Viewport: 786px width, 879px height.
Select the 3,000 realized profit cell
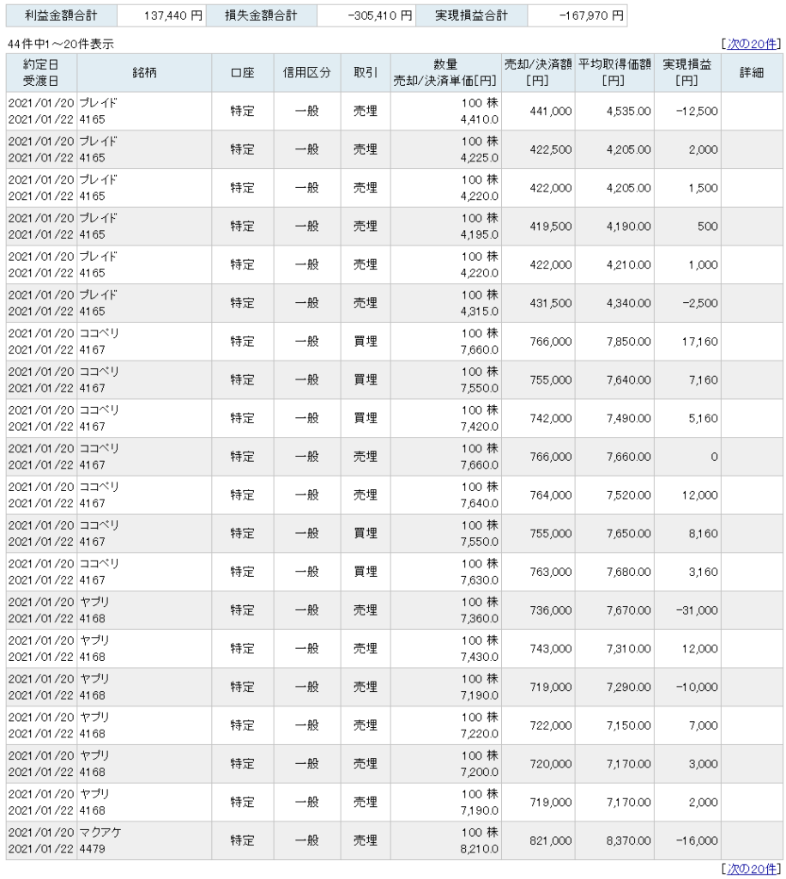tap(687, 764)
